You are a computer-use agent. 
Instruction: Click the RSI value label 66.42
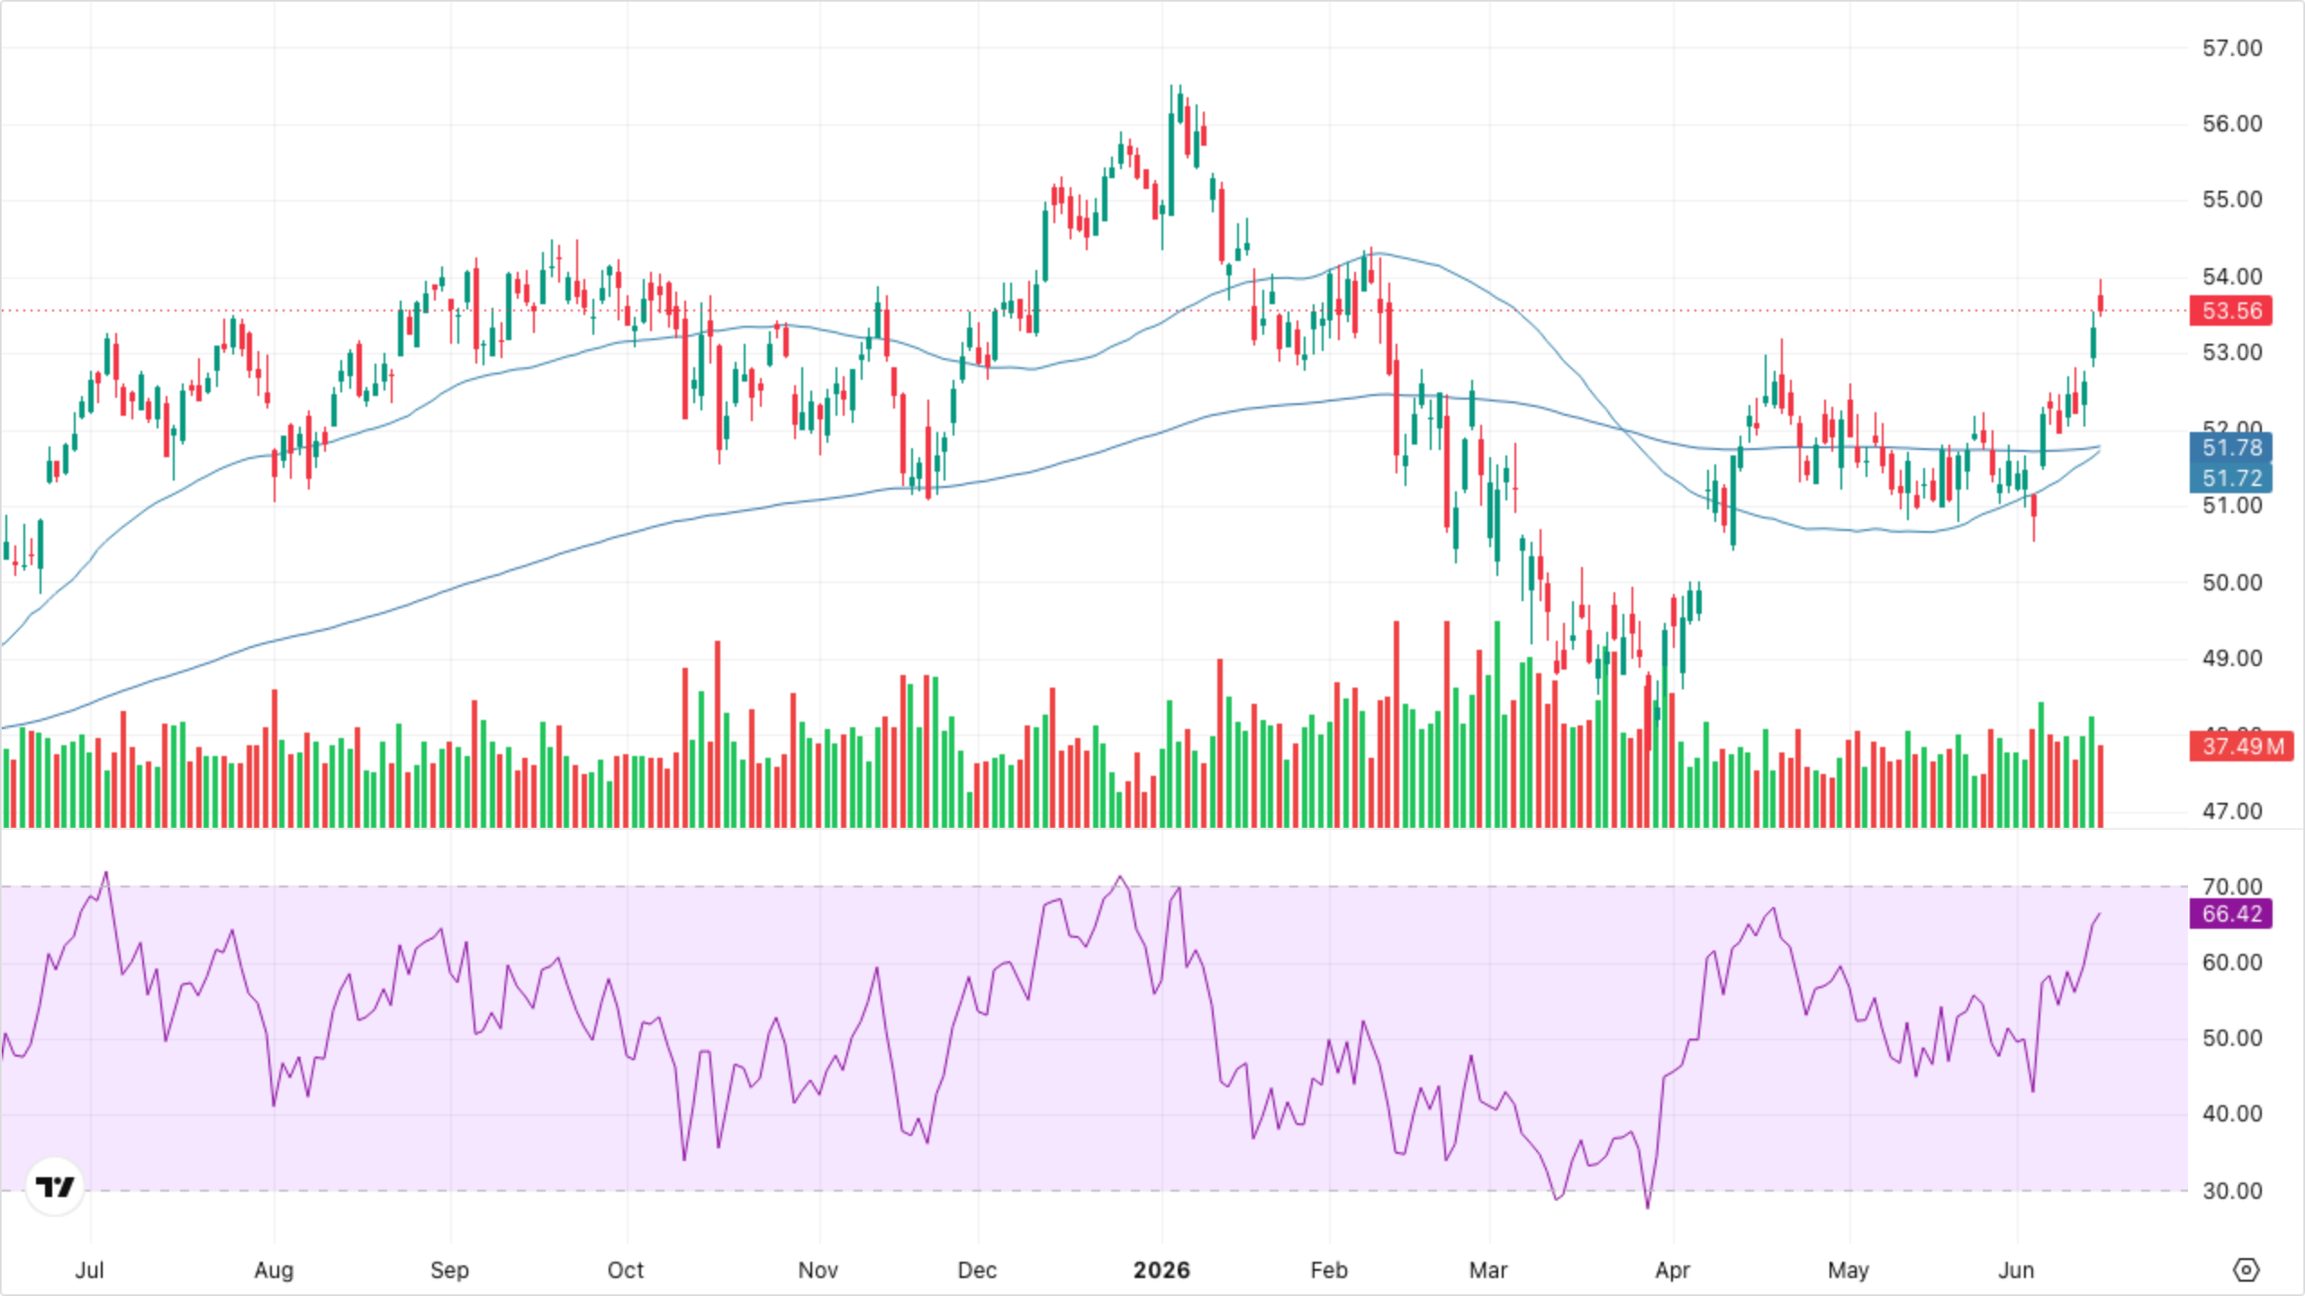click(2231, 913)
